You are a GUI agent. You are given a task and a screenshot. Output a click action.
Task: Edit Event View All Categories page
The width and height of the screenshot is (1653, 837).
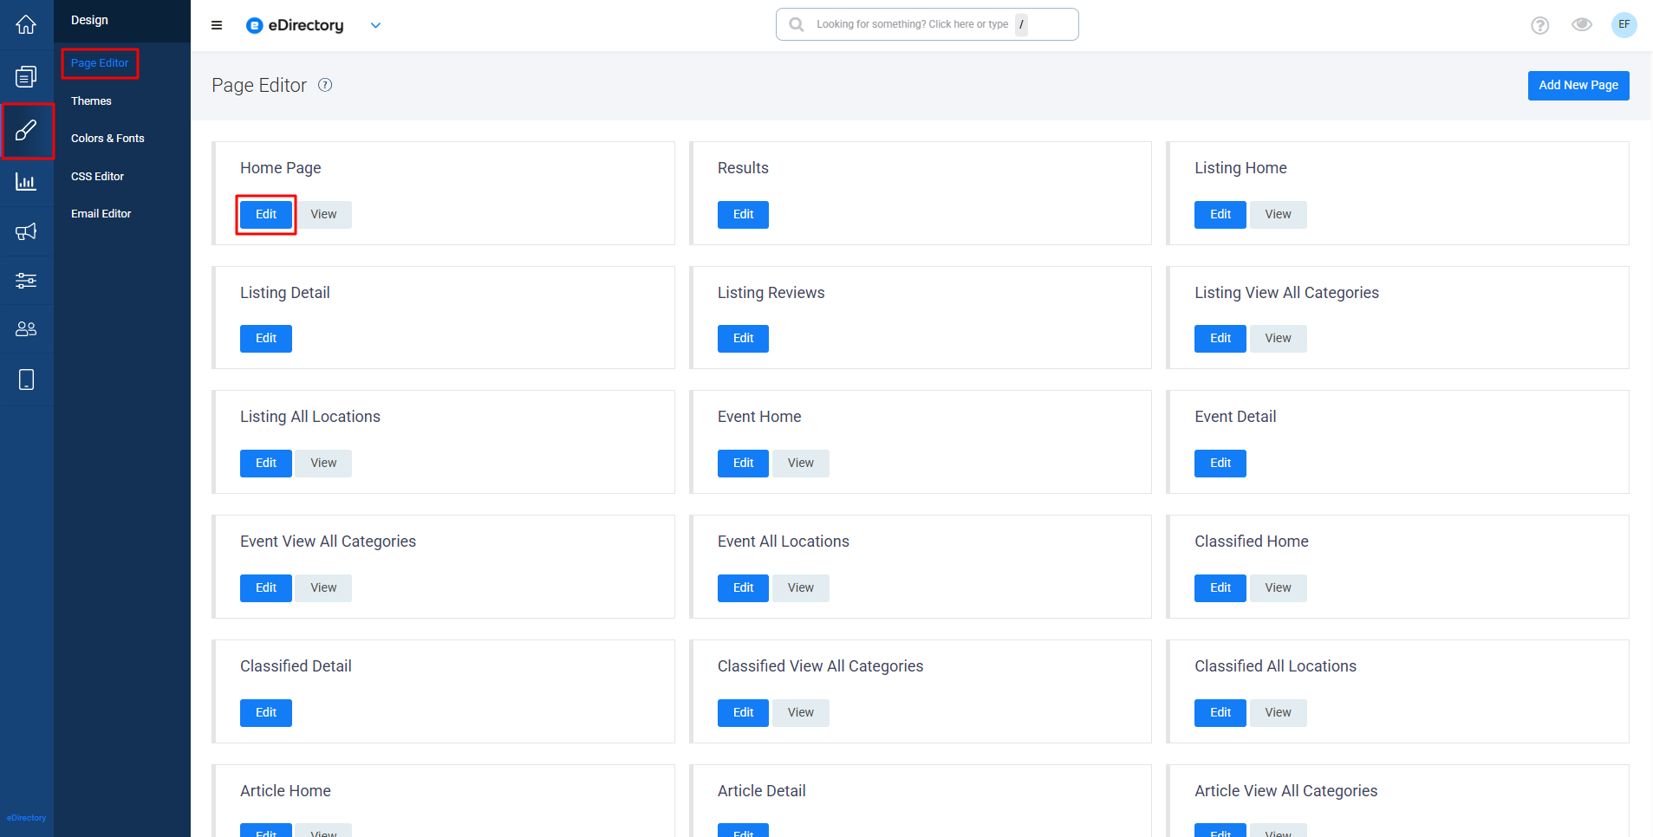(x=266, y=588)
